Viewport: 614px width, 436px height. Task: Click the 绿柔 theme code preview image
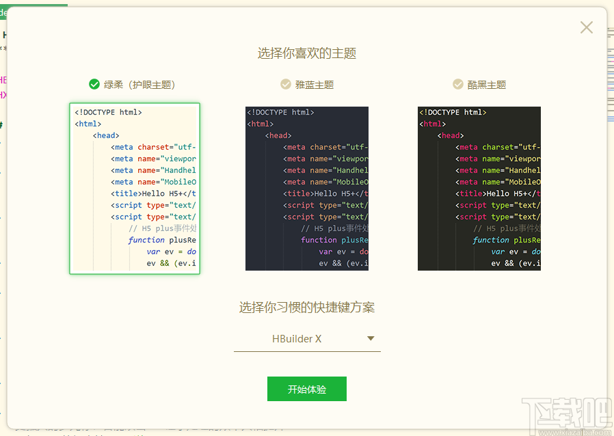[135, 189]
